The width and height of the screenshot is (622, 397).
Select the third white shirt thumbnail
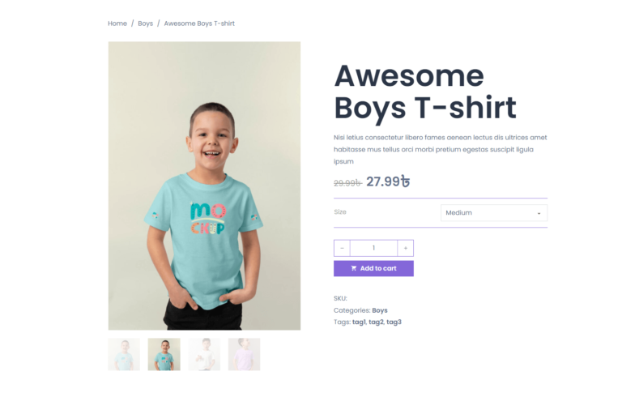(204, 354)
